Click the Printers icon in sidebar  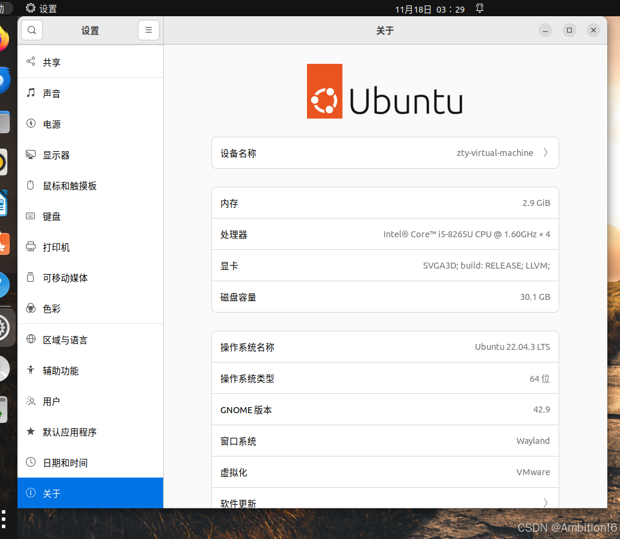(31, 247)
